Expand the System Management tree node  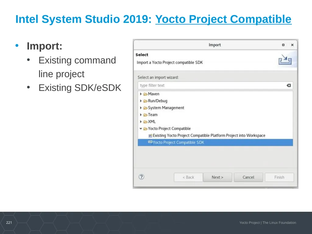(141, 108)
